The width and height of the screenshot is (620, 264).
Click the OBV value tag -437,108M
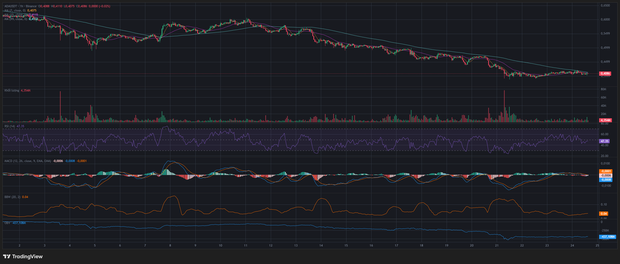pyautogui.click(x=607, y=237)
